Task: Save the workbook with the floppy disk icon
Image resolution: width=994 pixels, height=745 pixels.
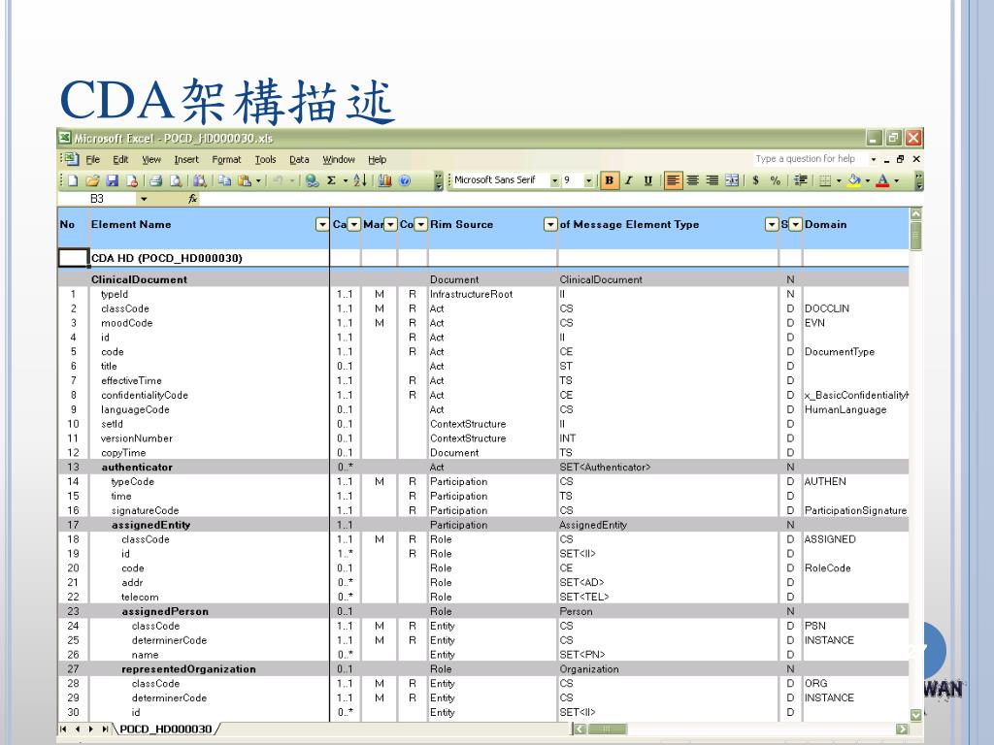Action: click(113, 180)
